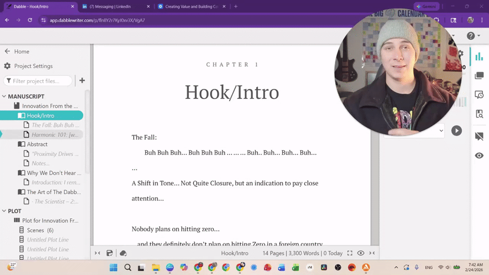Open The Scientist – 2:... scene

click(x=52, y=201)
